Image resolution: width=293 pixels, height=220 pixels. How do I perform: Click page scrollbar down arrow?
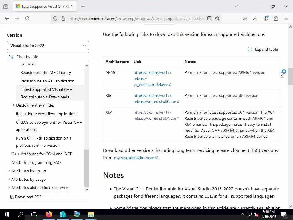coord(290,206)
